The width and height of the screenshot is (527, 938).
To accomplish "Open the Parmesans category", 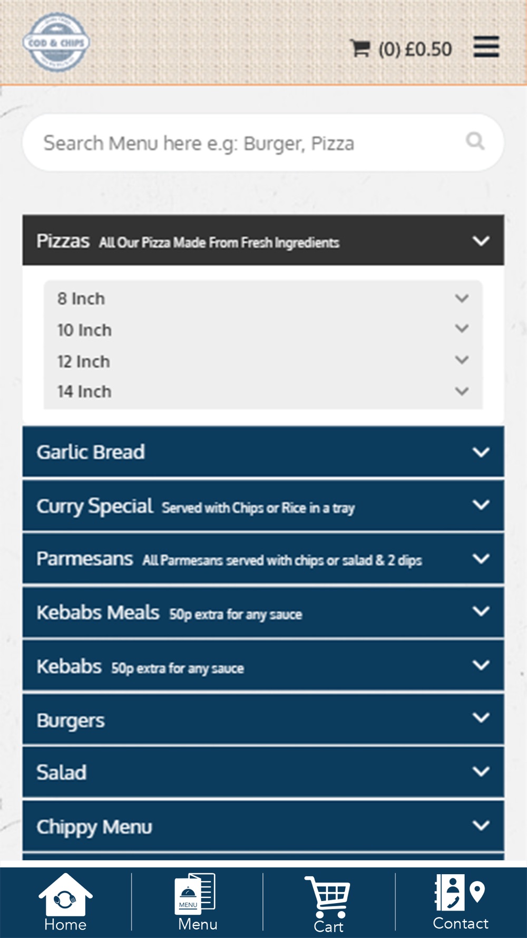I will pos(263,559).
